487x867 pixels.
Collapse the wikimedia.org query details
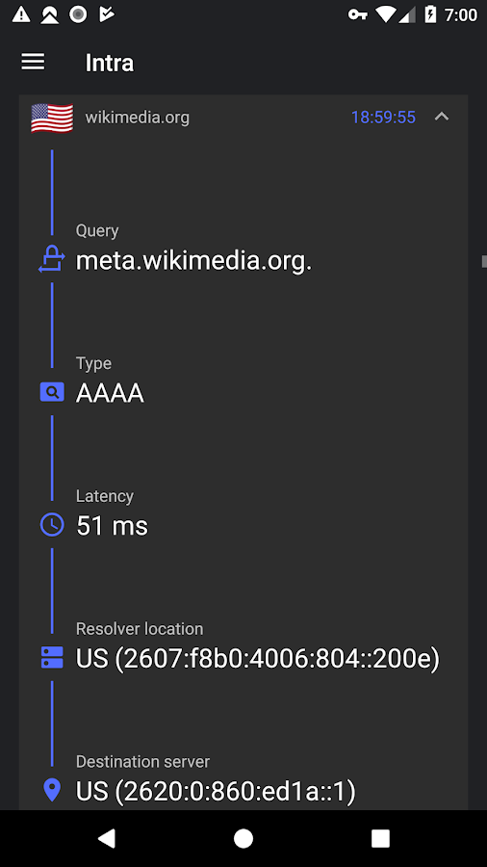pyautogui.click(x=441, y=117)
